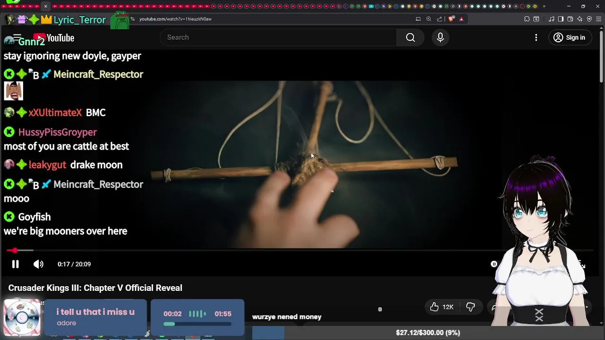Click the chat username xXUltimateX
The height and width of the screenshot is (340, 605).
click(x=55, y=112)
